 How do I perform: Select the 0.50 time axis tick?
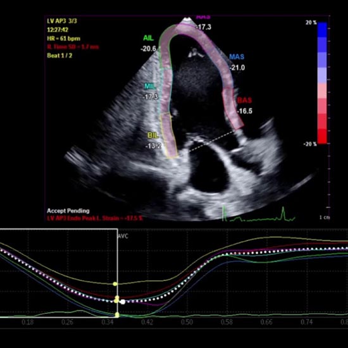point(187,322)
